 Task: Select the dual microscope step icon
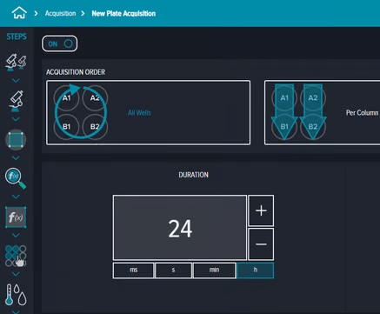pyautogui.click(x=16, y=62)
